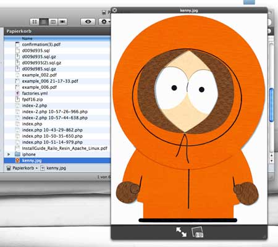Switch Finder to icon view
The width and height of the screenshot is (278, 247).
pyautogui.click(x=35, y=22)
